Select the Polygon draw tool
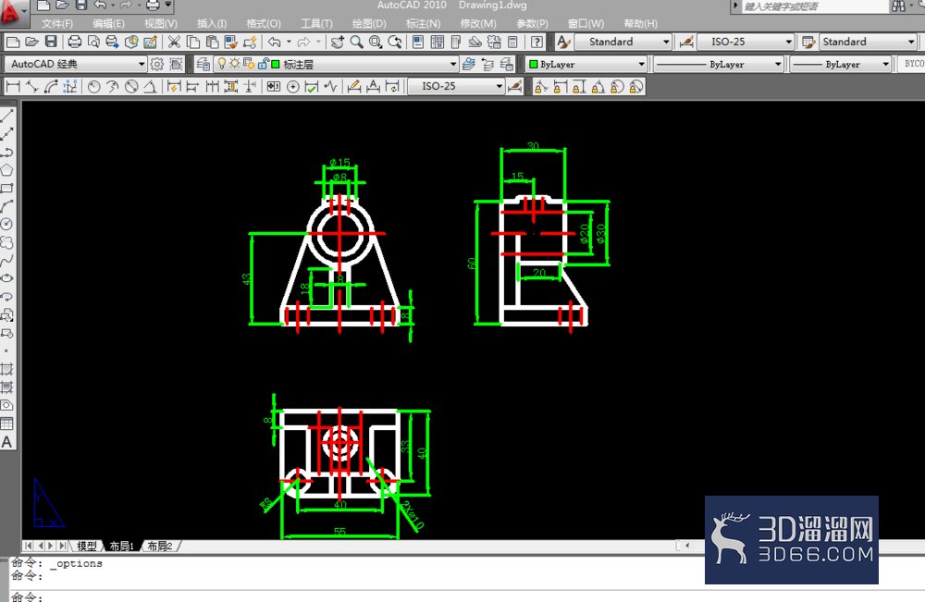 pyautogui.click(x=7, y=170)
